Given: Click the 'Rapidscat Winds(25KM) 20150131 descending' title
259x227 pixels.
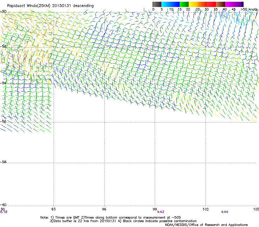Looking at the screenshot, I should 50,6.
